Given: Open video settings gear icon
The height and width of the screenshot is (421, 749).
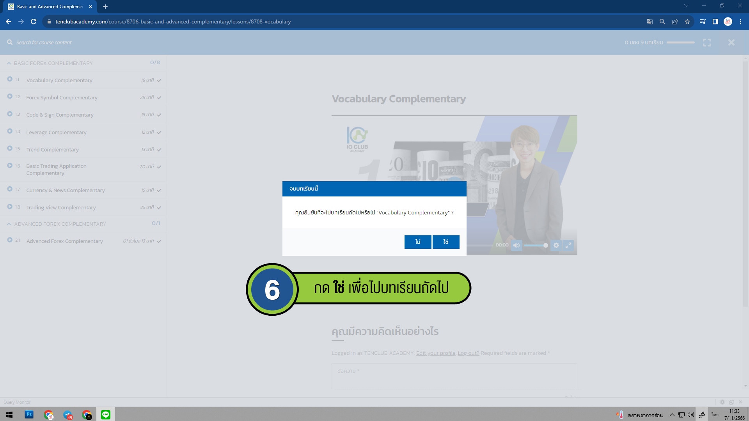Looking at the screenshot, I should (x=556, y=245).
